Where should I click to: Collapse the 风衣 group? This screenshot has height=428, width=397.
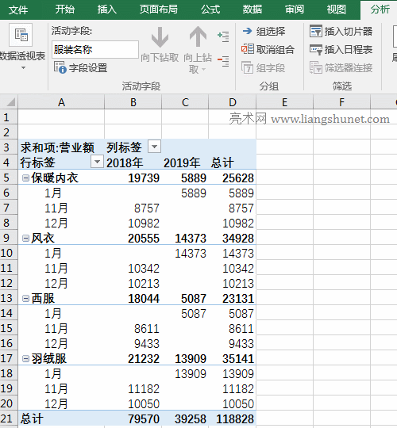25,239
